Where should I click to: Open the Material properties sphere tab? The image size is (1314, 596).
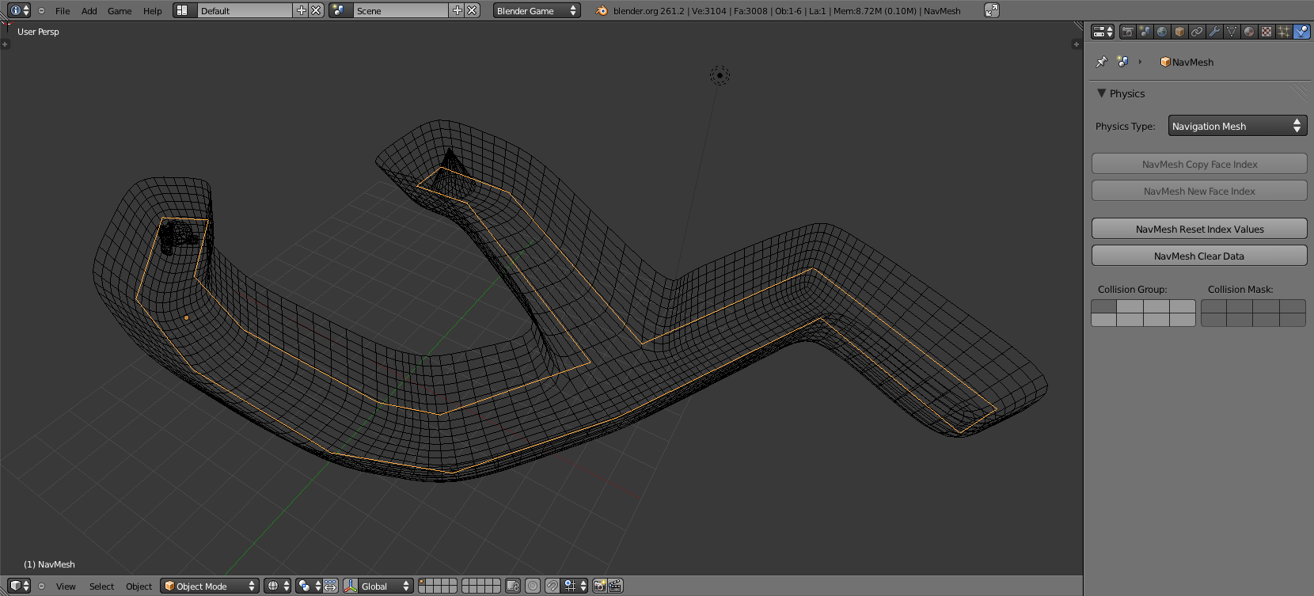pyautogui.click(x=1249, y=32)
